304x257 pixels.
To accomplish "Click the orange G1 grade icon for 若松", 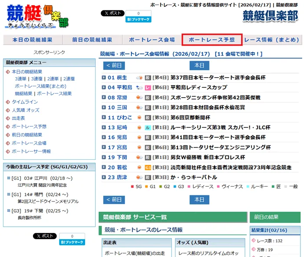I will click(148, 167).
